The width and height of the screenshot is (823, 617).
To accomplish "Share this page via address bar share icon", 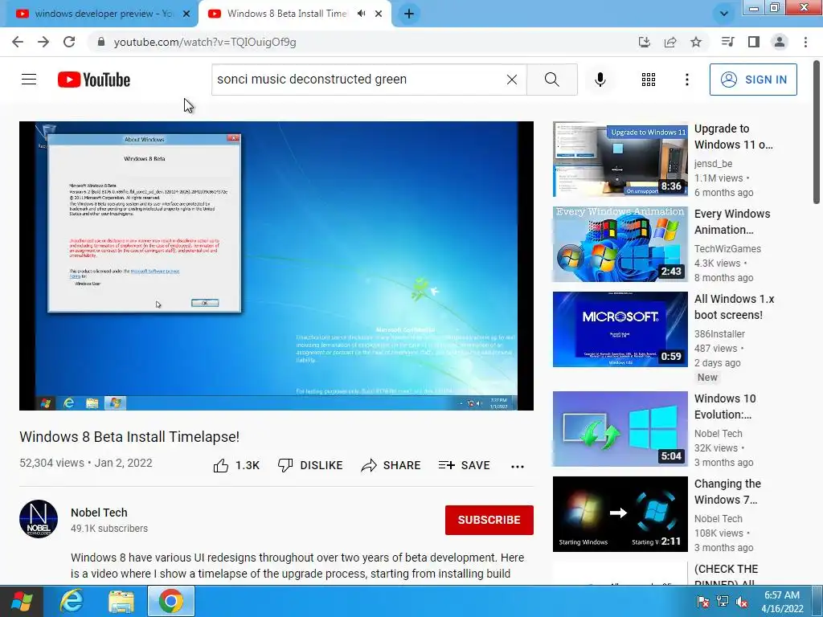I will (x=670, y=42).
